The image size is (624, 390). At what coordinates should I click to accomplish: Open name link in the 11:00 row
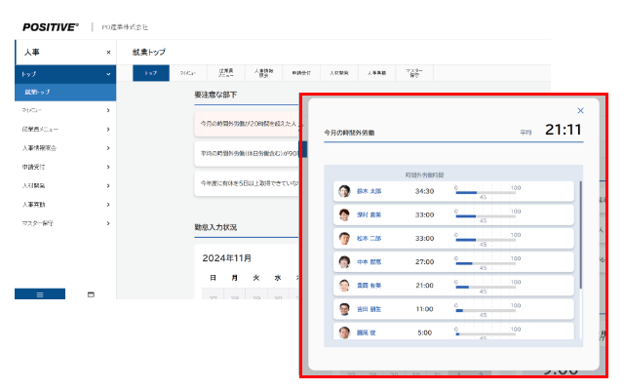(369, 309)
